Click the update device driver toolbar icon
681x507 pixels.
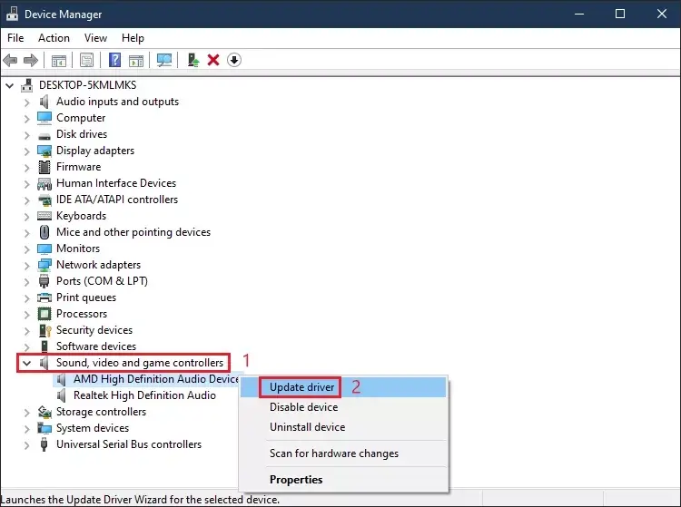192,60
